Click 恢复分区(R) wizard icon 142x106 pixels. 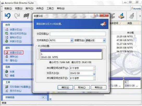pyautogui.click(x=7, y=41)
